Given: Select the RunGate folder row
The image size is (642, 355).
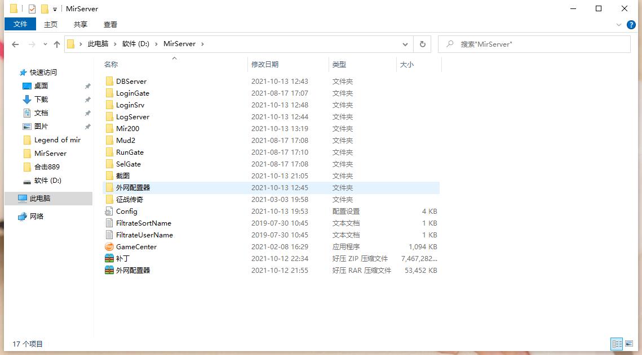Looking at the screenshot, I should tap(271, 152).
